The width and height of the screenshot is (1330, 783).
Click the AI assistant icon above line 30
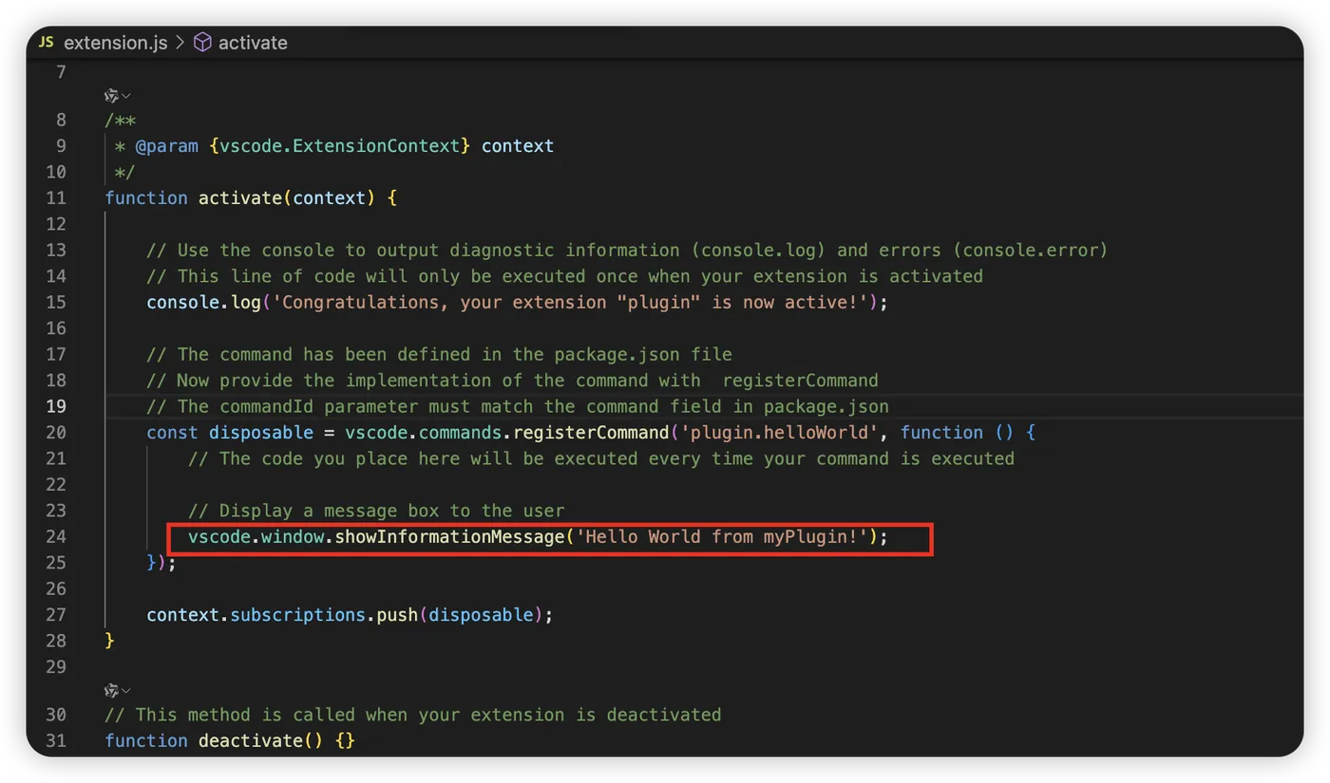tap(111, 690)
